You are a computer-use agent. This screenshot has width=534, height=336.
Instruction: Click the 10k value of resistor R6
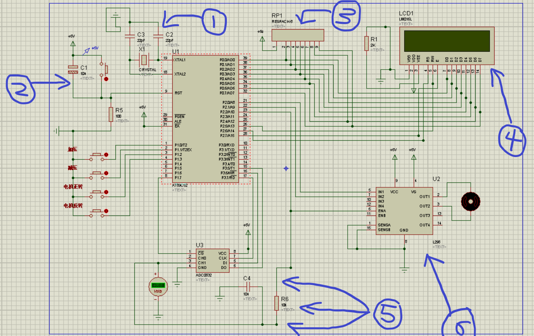click(284, 305)
